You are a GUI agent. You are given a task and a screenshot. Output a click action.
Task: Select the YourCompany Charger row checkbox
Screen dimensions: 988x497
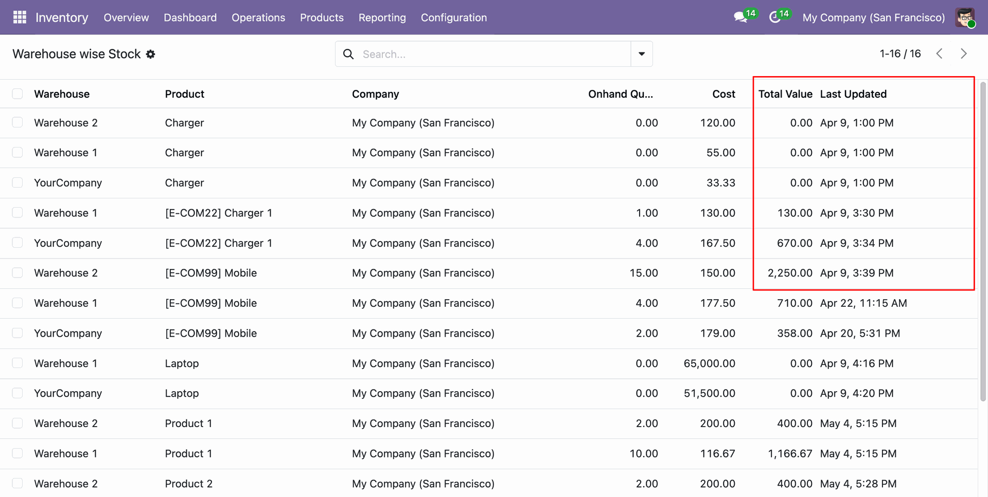(x=17, y=182)
